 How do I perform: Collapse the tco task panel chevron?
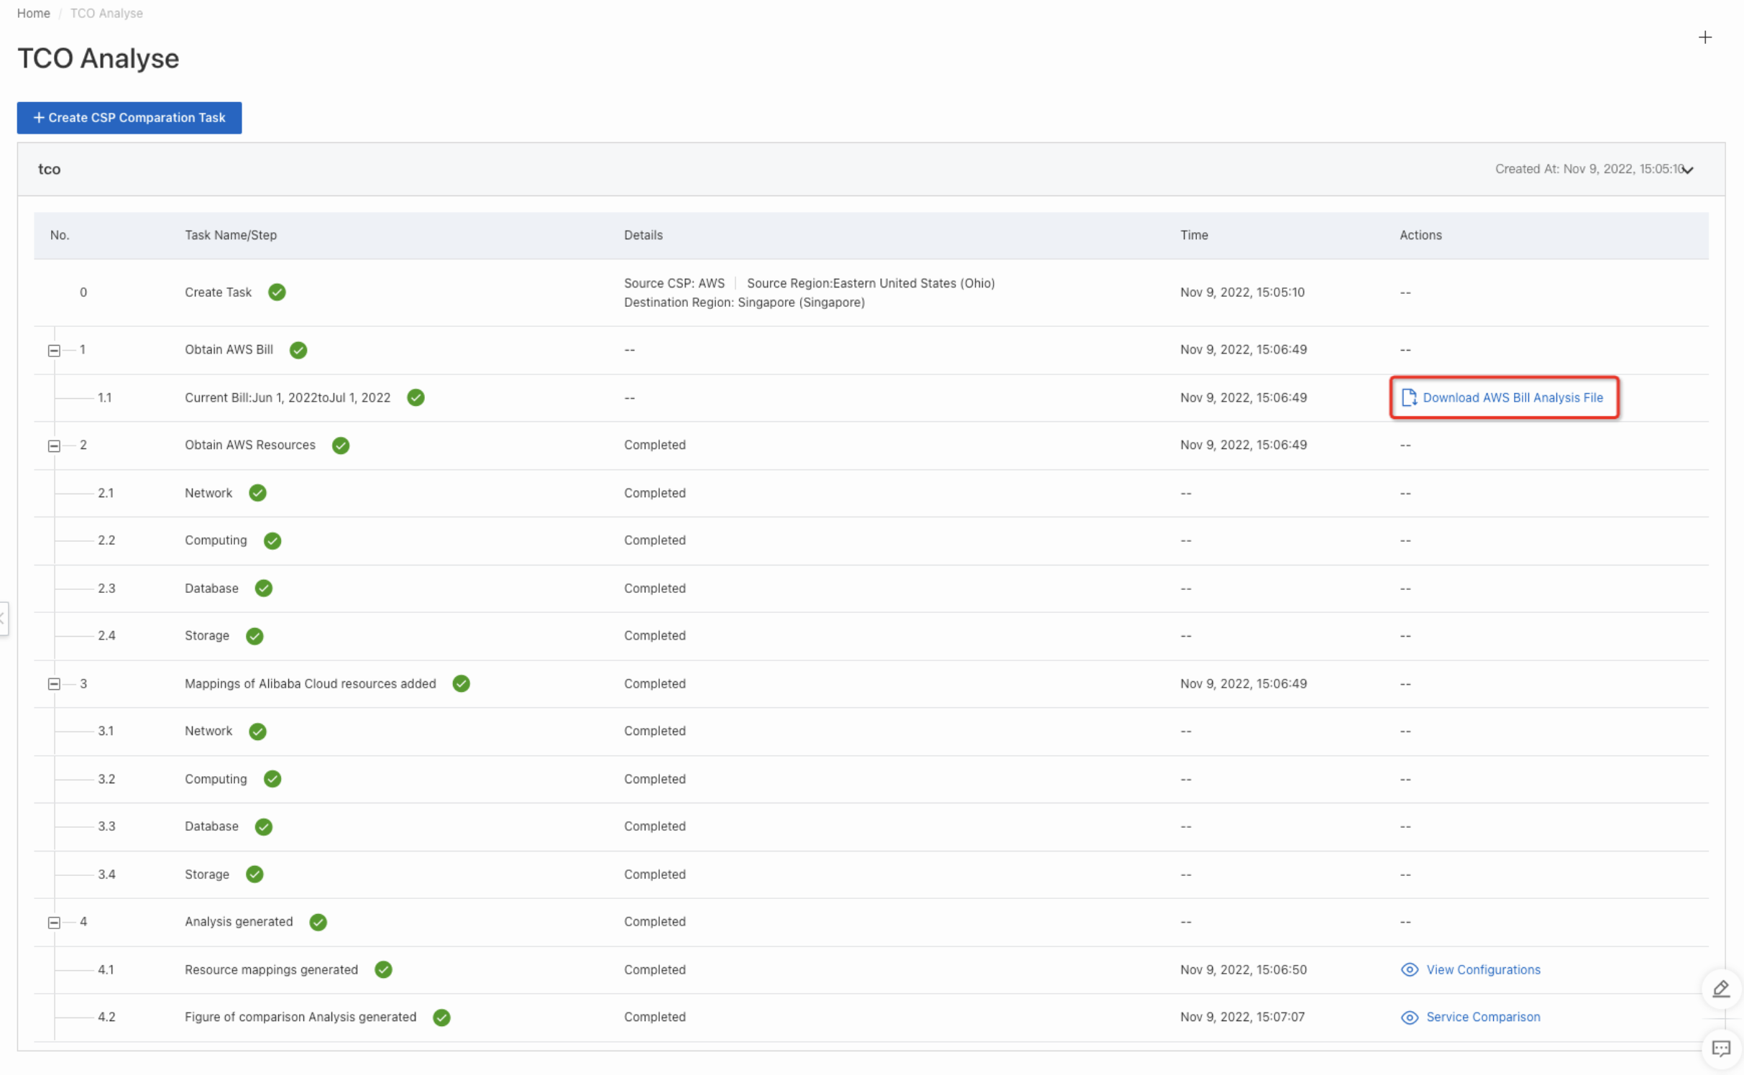click(1689, 170)
